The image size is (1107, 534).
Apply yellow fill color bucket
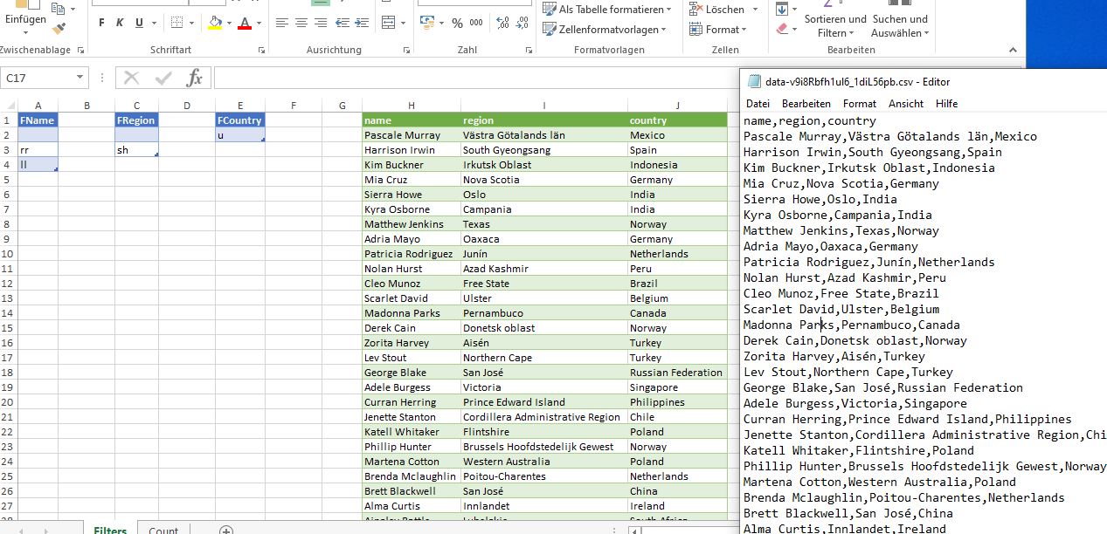215,23
